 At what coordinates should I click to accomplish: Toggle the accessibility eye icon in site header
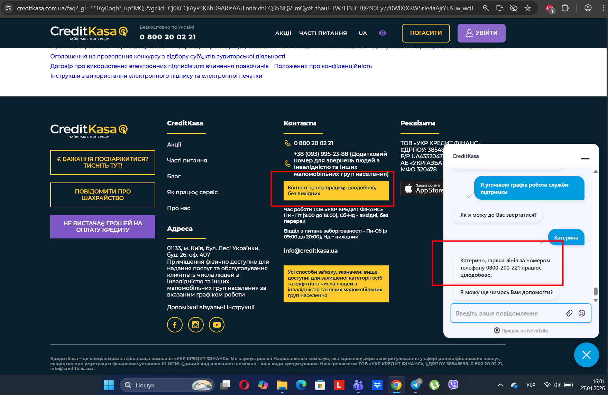(x=383, y=33)
